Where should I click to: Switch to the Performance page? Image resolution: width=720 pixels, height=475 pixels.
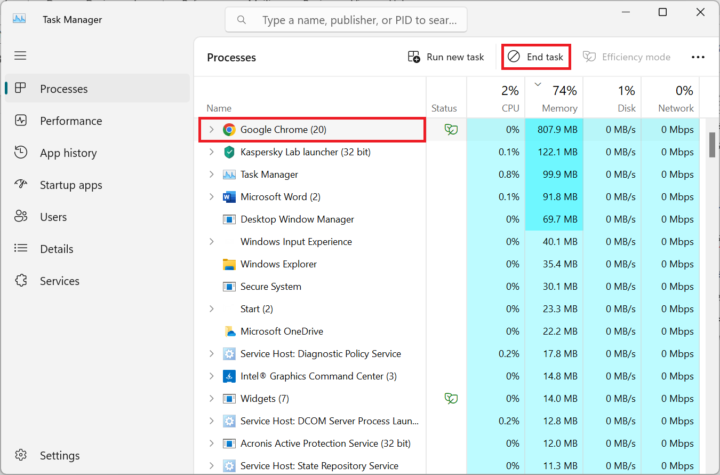point(97,121)
